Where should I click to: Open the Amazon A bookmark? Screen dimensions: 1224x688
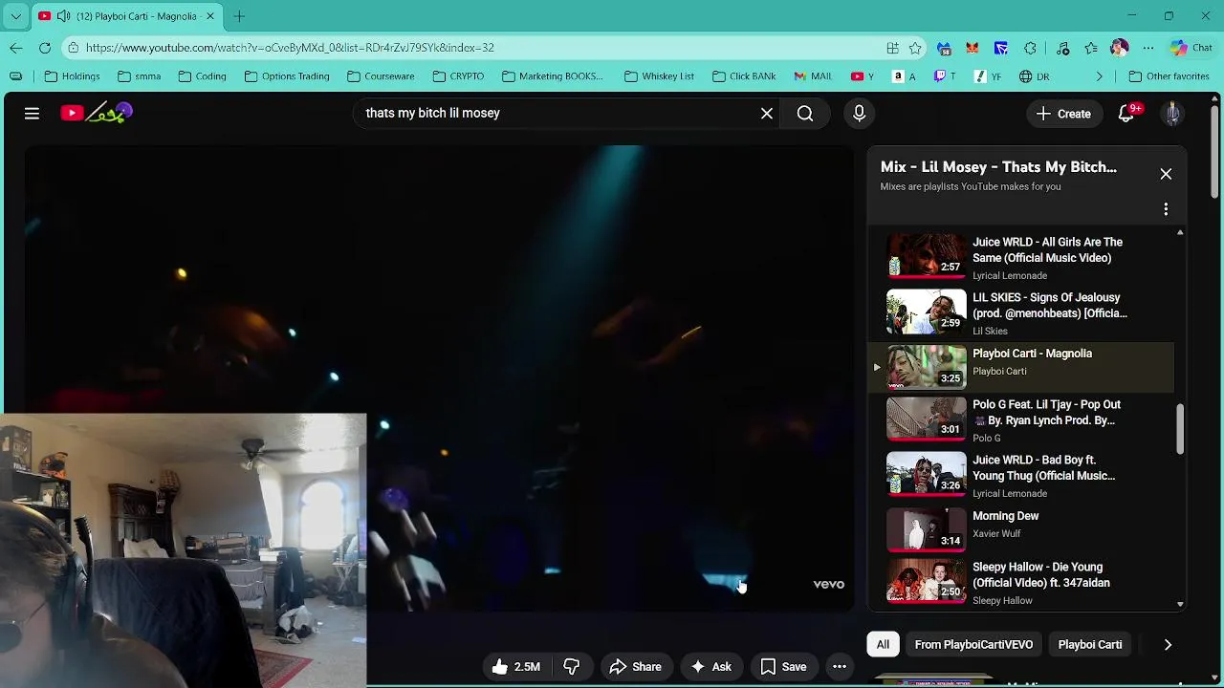904,76
